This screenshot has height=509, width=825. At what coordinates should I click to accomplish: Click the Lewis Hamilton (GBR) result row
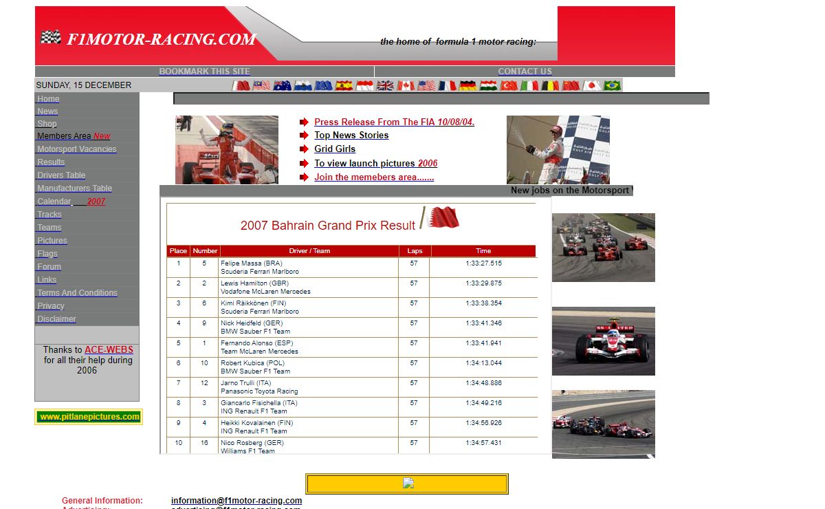point(351,288)
